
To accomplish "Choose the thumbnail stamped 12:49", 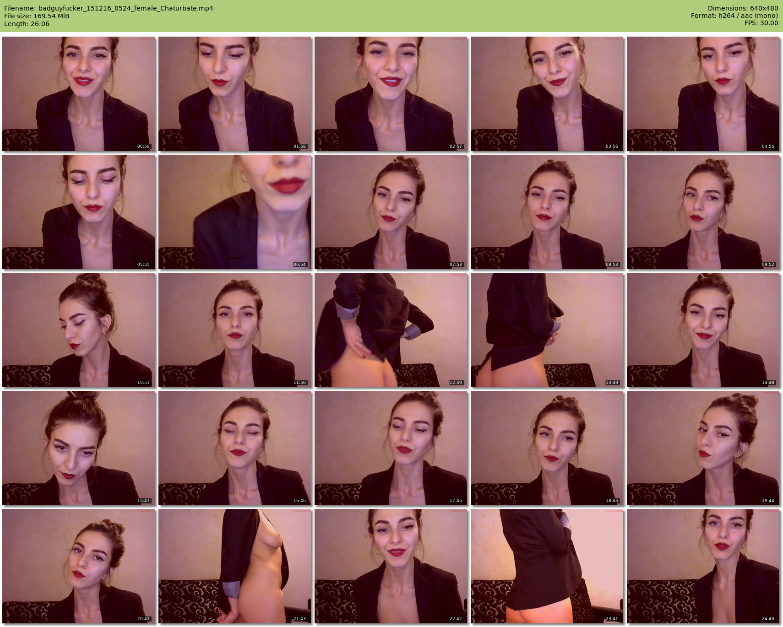I will tap(391, 330).
